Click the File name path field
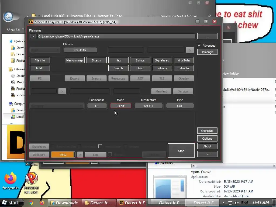 [116, 36]
